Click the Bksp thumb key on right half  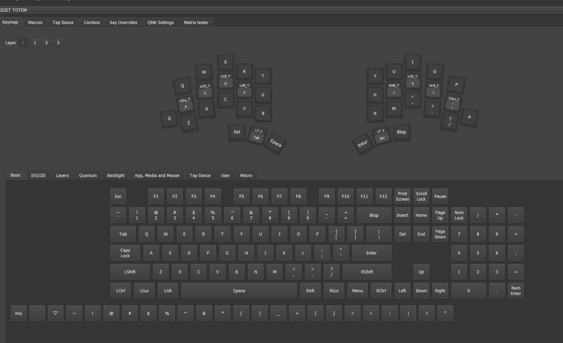point(401,132)
